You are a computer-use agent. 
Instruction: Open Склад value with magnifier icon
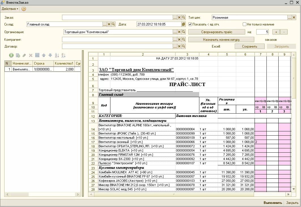(113, 24)
